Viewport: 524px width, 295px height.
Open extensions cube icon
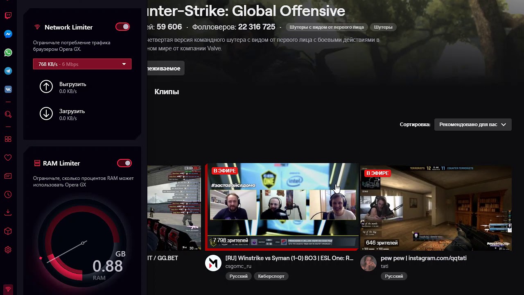pyautogui.click(x=8, y=231)
